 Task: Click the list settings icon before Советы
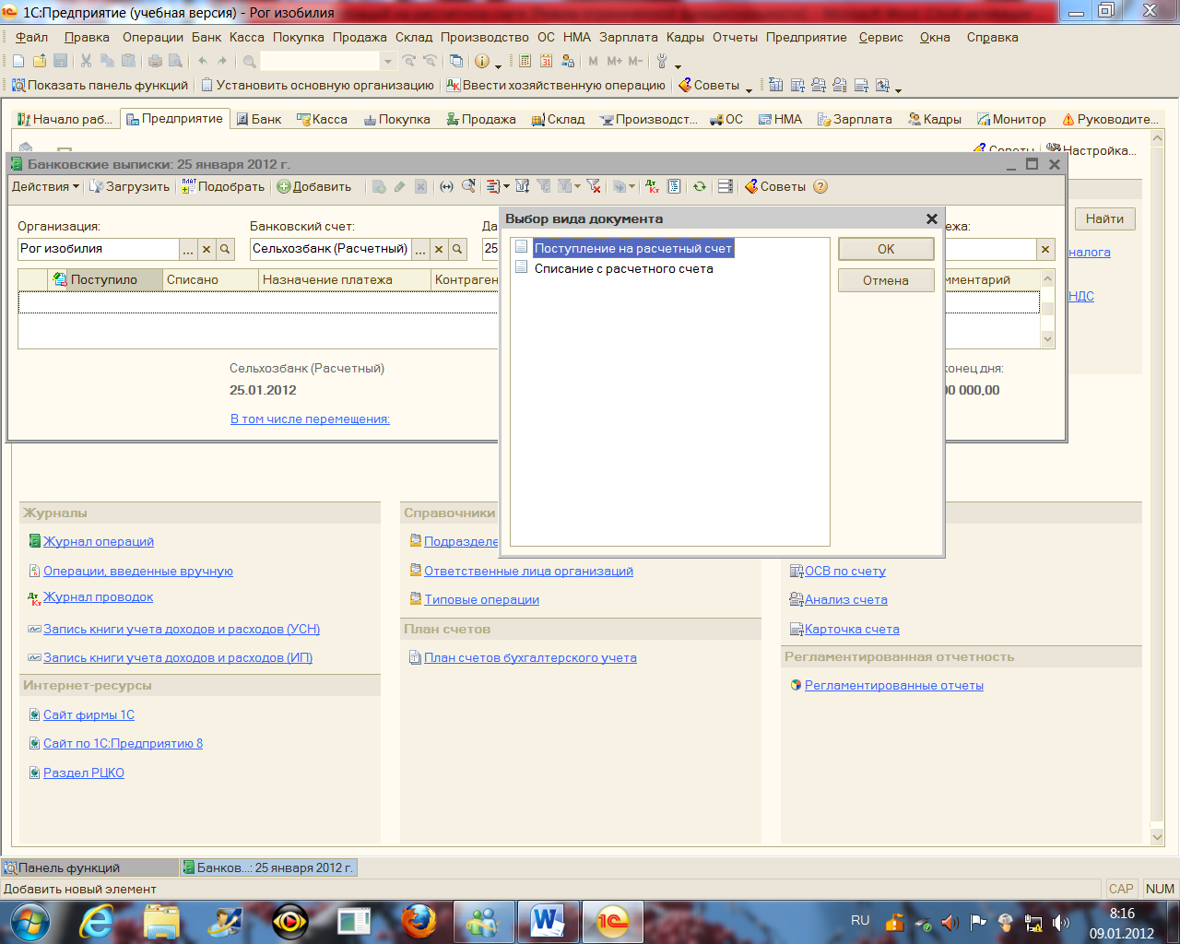pyautogui.click(x=726, y=186)
